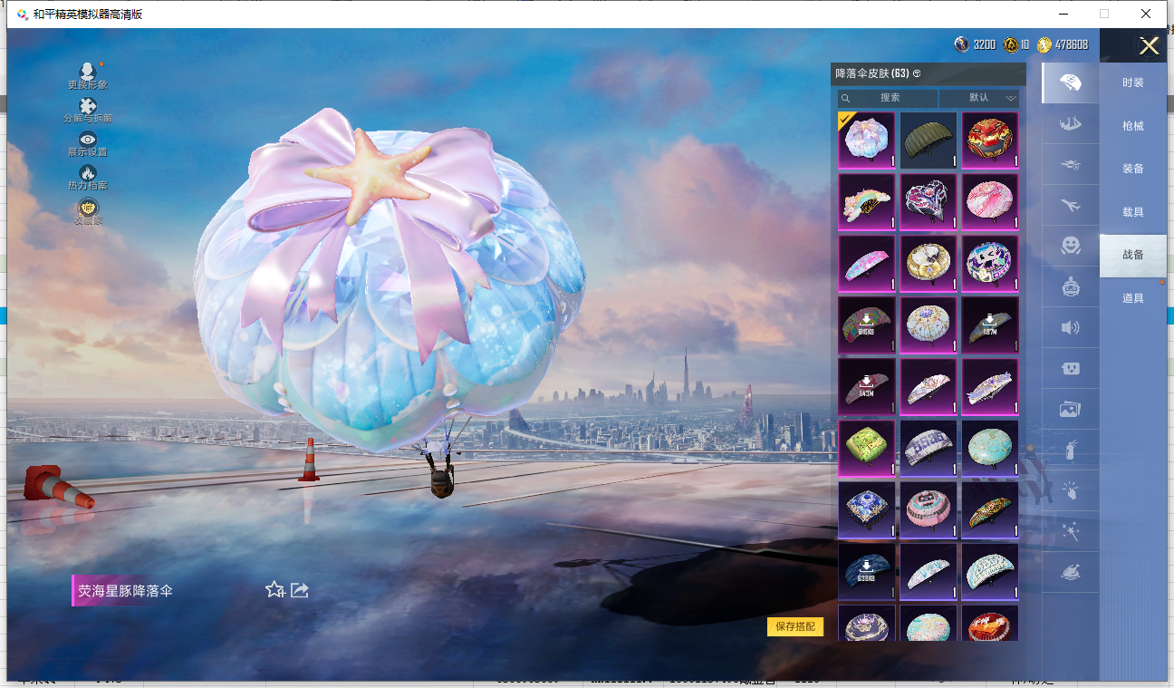
Task: Open the magic wand effects category icon
Action: pyautogui.click(x=1070, y=531)
